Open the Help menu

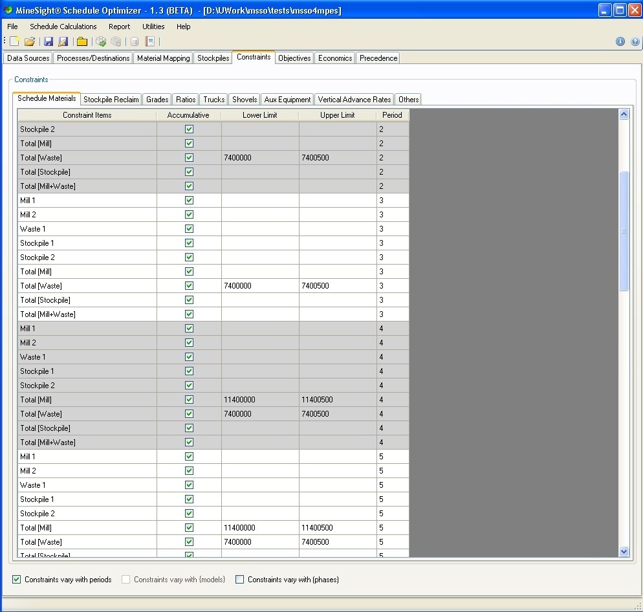click(x=183, y=27)
